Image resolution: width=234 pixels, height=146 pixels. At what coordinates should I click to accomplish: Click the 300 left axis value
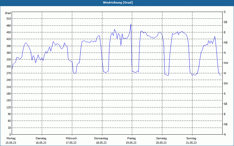9,67
